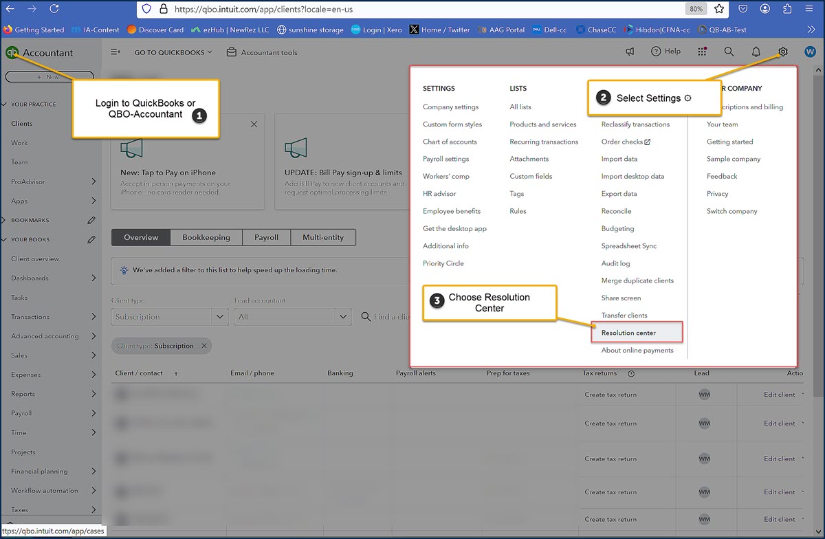Open Clients in the left sidebar

coord(22,124)
